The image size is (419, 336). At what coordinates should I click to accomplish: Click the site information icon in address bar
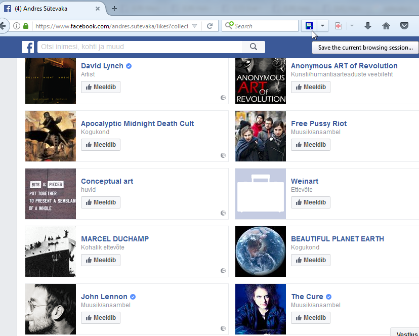[x=17, y=26]
